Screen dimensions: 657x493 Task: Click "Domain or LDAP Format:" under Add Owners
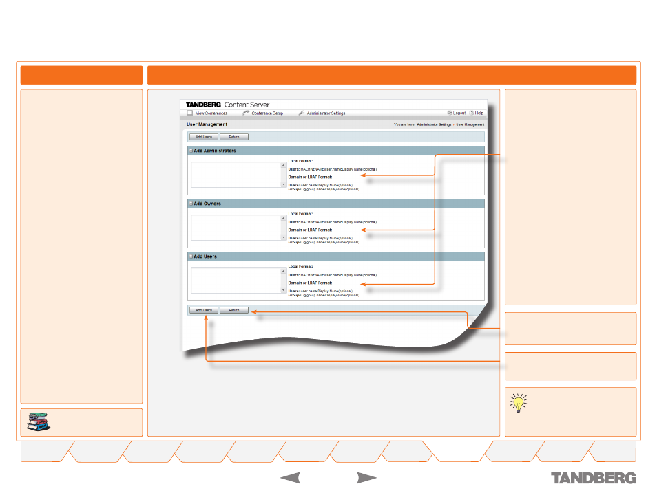pyautogui.click(x=310, y=230)
